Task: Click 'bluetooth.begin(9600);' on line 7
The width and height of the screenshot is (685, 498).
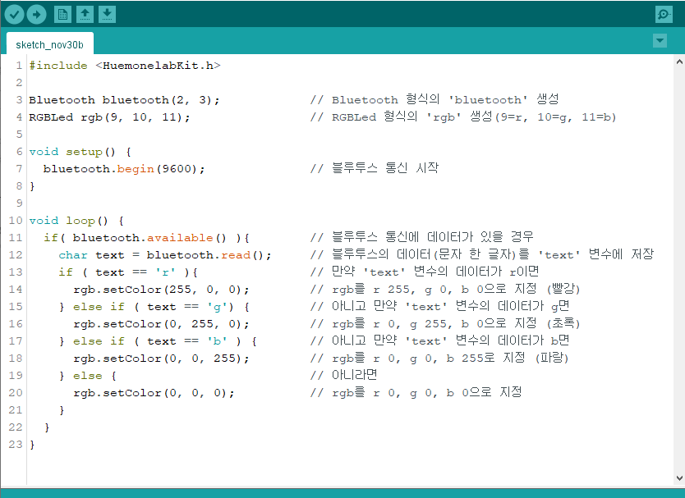Action: (x=124, y=168)
